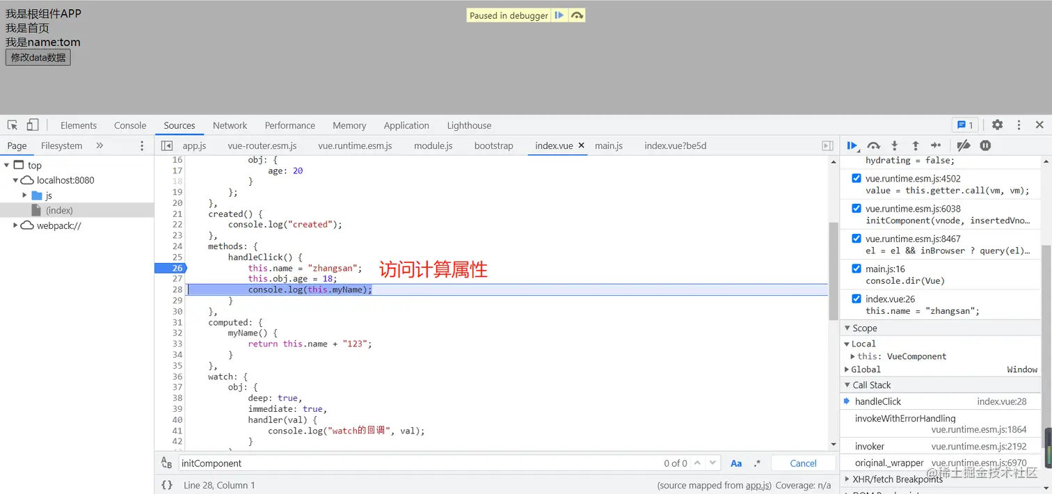This screenshot has height=494, width=1052.
Task: Click the Step icon in debugger toolbar
Action: click(x=936, y=145)
